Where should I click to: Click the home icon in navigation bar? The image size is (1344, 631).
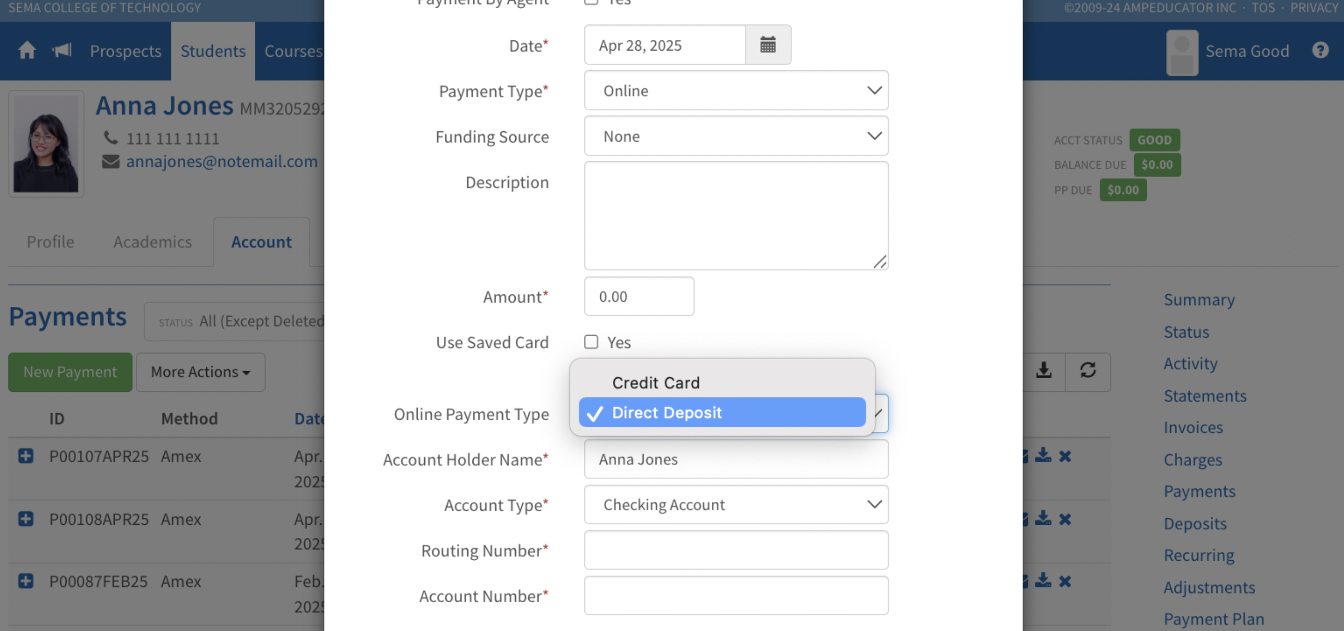(27, 51)
